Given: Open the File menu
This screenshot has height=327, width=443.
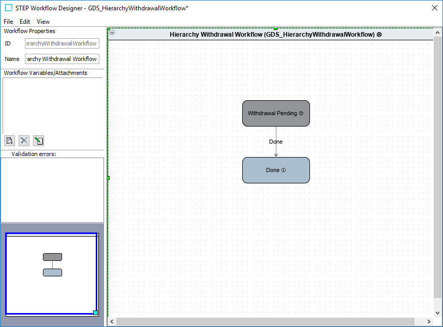Looking at the screenshot, I should click(8, 22).
